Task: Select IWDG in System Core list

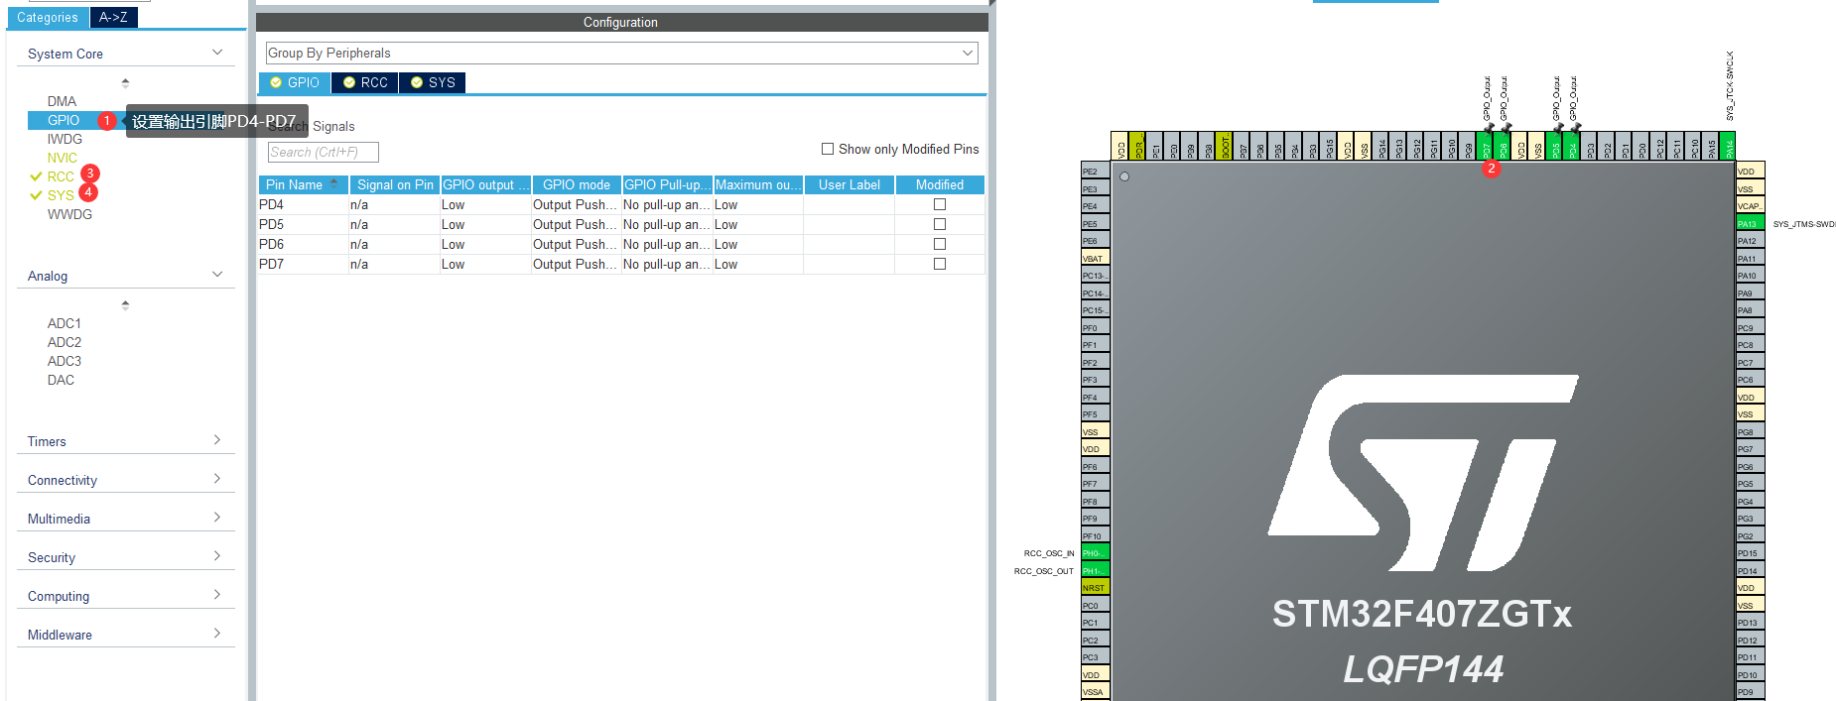Action: [65, 139]
